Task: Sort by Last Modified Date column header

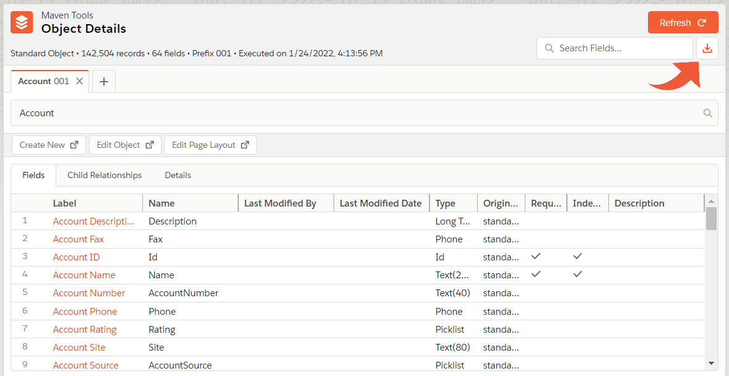Action: point(382,203)
